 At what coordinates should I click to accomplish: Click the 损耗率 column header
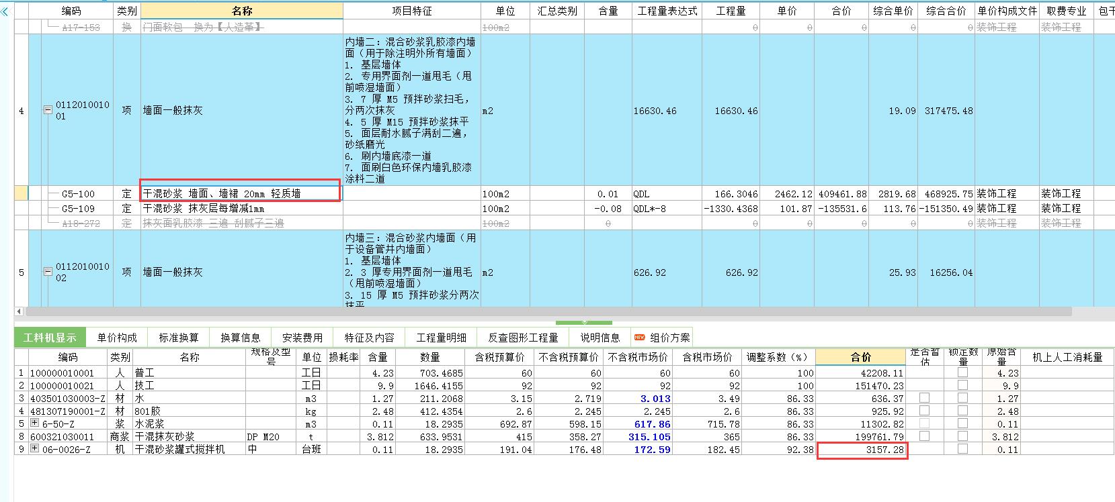click(x=343, y=357)
